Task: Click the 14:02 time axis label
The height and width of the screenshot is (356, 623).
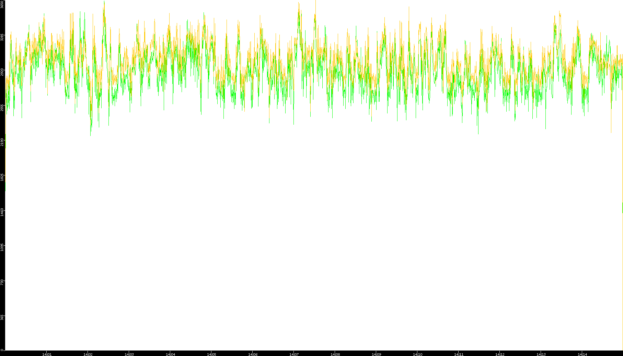Action: click(x=88, y=354)
